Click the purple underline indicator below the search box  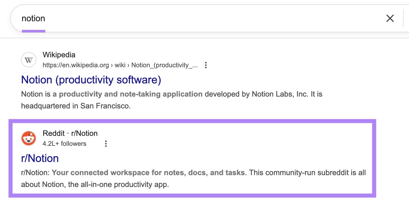34,31
